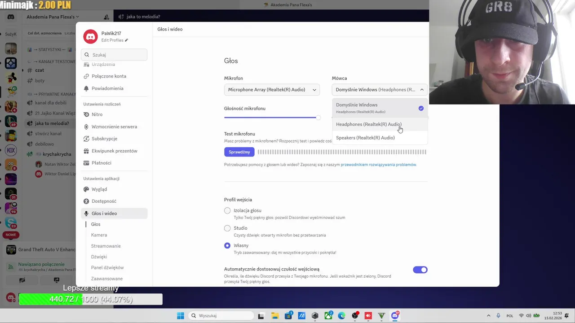Open the Skype-style server icon with badge 23
575x323 pixels.
click(11, 222)
